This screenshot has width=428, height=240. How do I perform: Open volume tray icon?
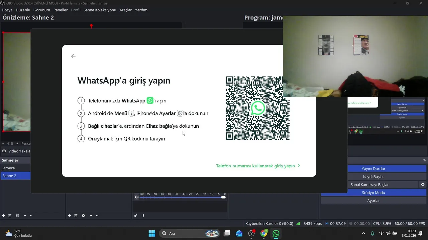click(x=388, y=233)
